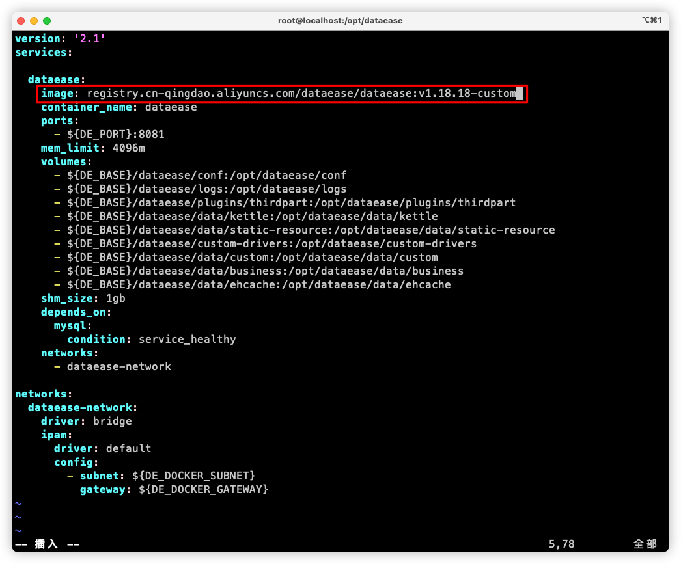Click the condition: service_healthy line
The height and width of the screenshot is (564, 681).
click(151, 340)
